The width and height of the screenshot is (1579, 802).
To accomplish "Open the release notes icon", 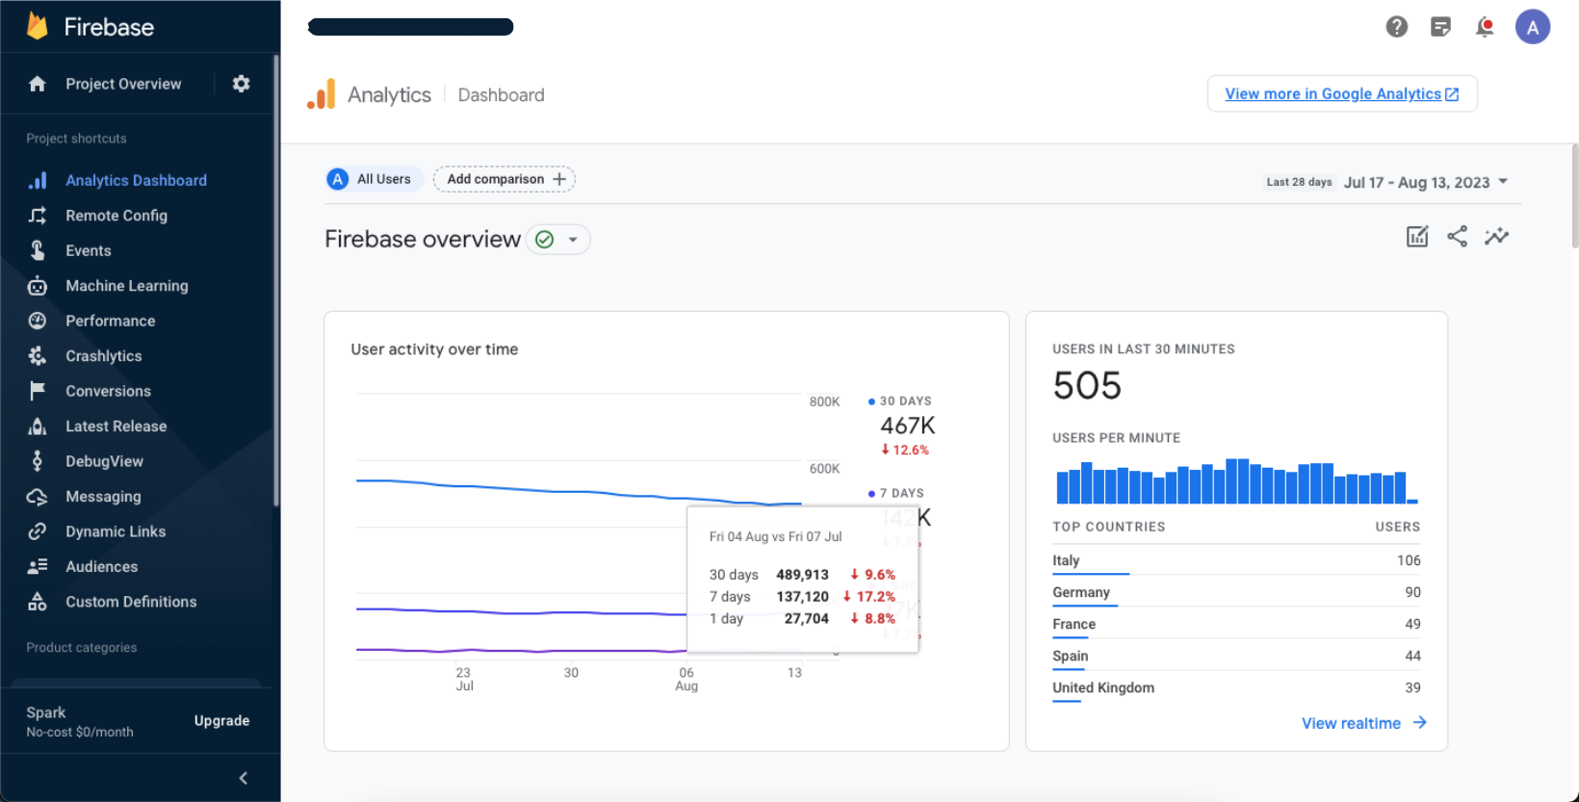I will pyautogui.click(x=1440, y=27).
